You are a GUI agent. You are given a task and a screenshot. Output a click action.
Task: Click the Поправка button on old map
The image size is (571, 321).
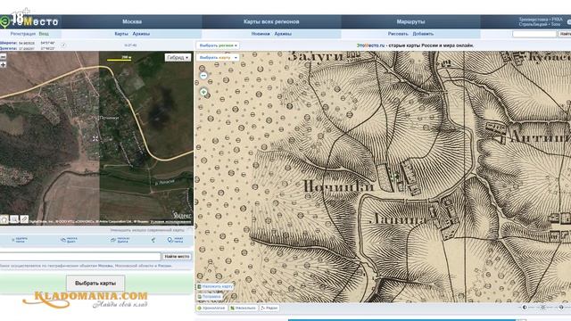pyautogui.click(x=210, y=297)
